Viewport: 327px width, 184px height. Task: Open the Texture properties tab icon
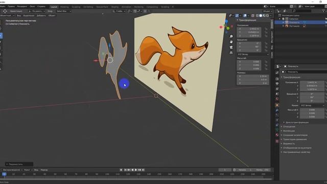277,141
